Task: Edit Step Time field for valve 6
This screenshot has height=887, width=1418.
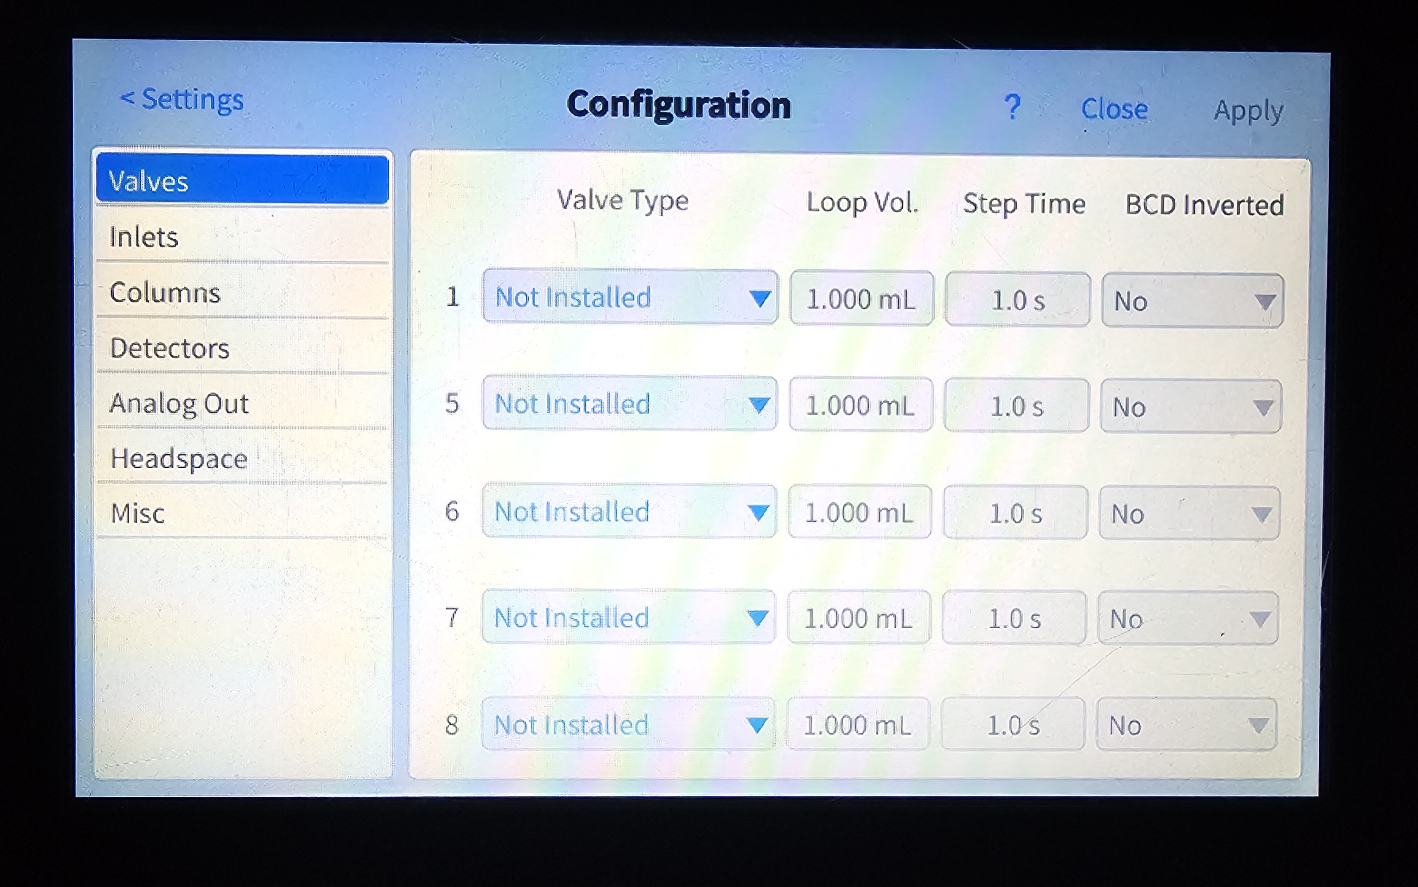Action: [x=1016, y=513]
